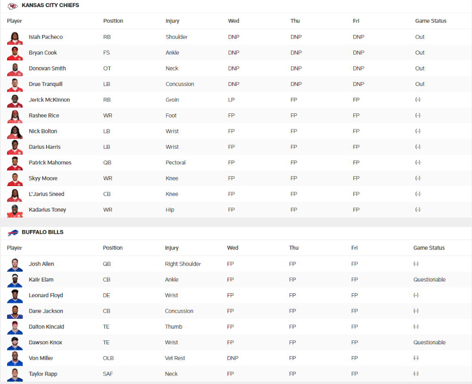Select Dalton Kincaid's headshot thumbnail
This screenshot has height=384, width=472.
[x=15, y=328]
